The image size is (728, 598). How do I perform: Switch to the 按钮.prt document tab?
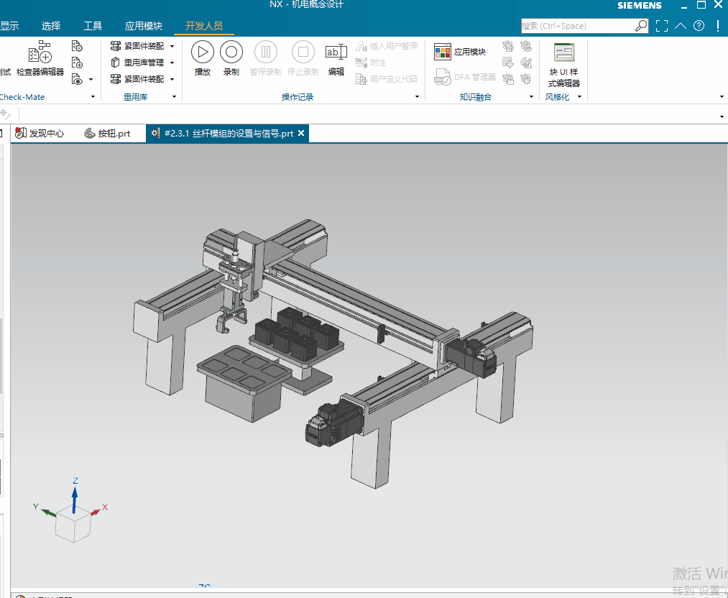click(108, 133)
